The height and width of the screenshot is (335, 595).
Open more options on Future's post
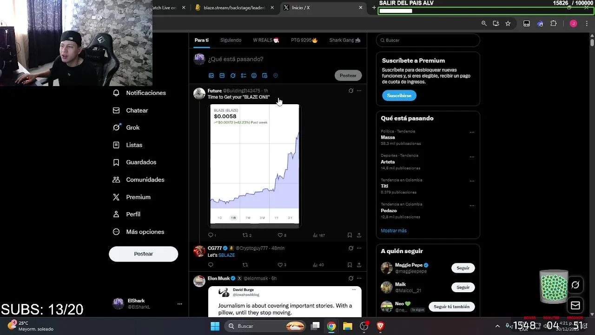[x=359, y=91]
